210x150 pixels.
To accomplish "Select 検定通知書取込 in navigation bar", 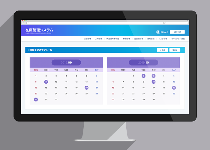I will pyautogui.click(x=113, y=39).
